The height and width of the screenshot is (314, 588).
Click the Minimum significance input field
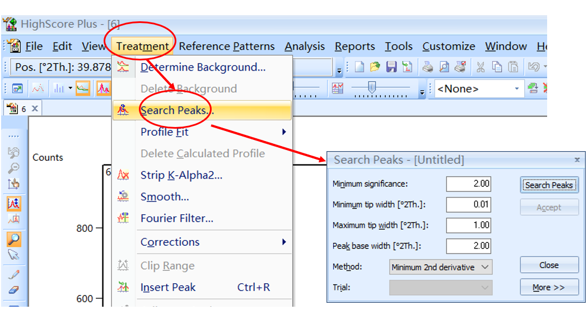(x=469, y=184)
